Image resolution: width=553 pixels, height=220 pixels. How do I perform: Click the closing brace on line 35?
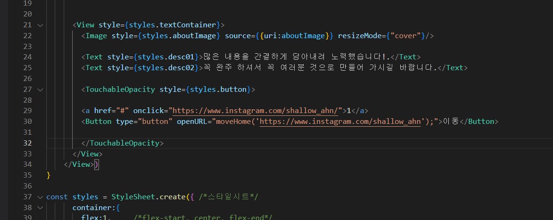click(49, 175)
